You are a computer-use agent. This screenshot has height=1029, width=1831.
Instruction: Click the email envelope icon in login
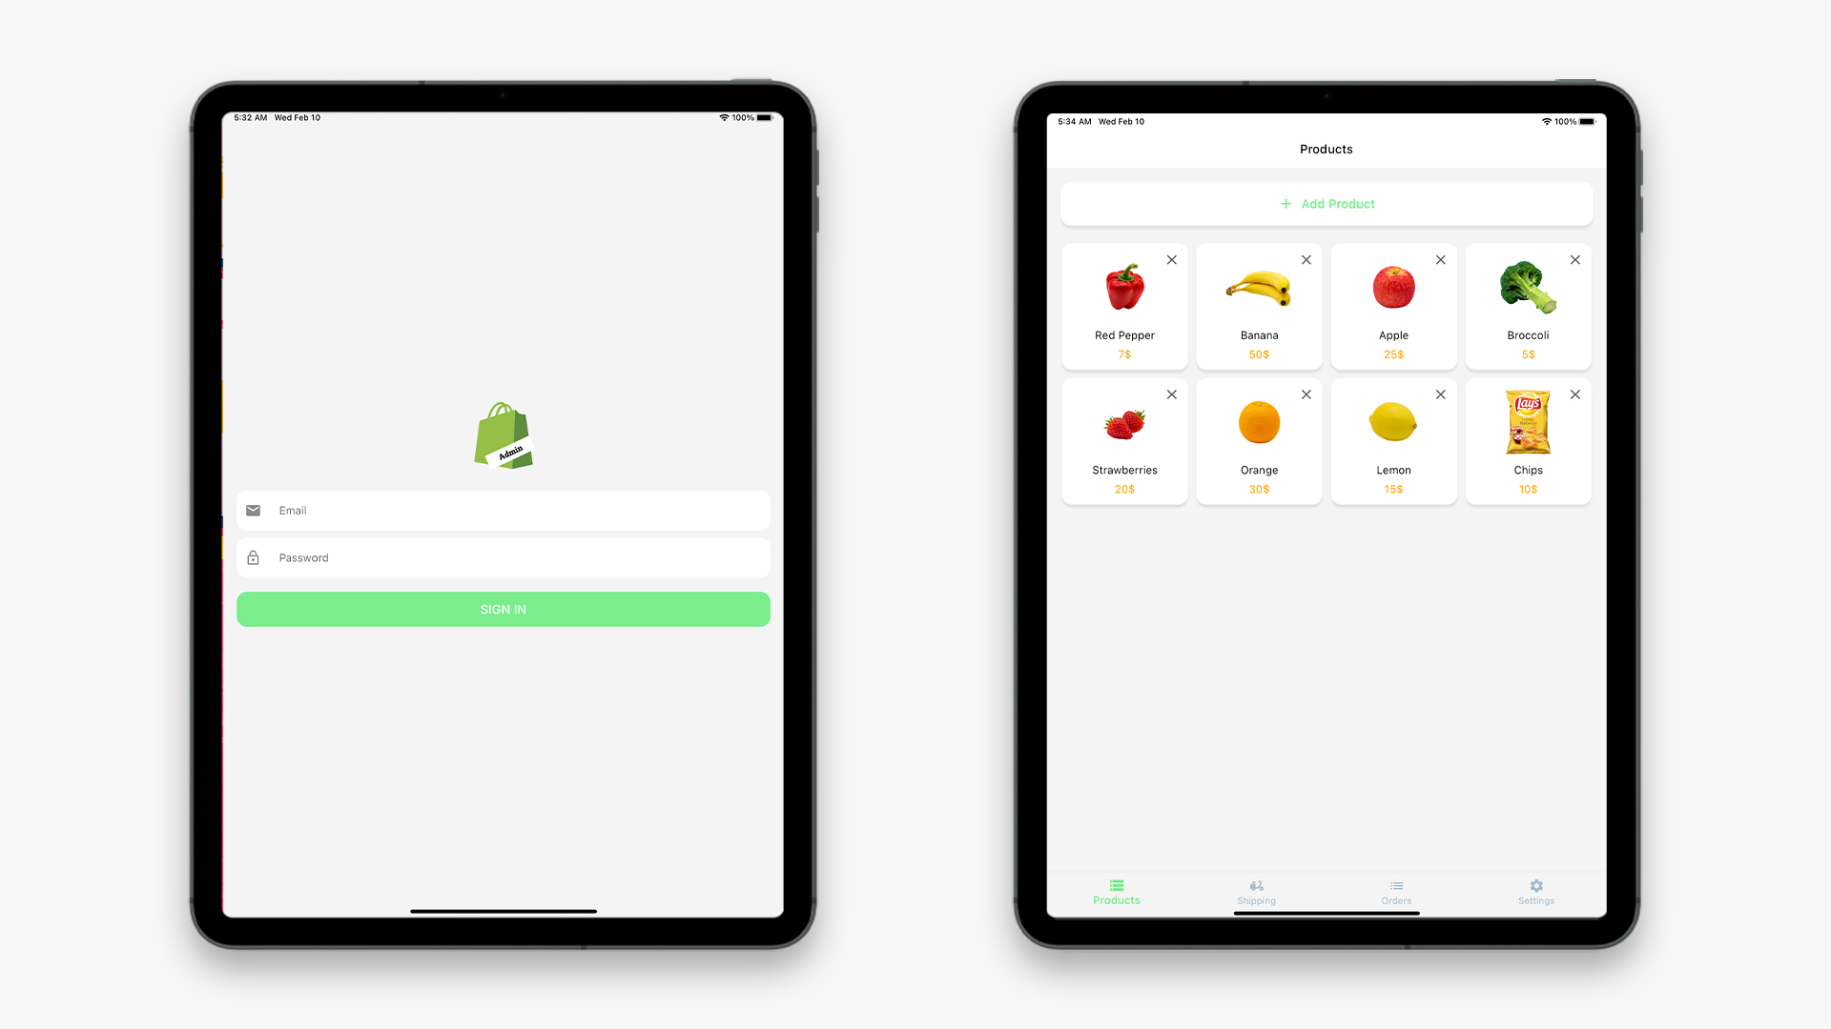click(x=254, y=510)
